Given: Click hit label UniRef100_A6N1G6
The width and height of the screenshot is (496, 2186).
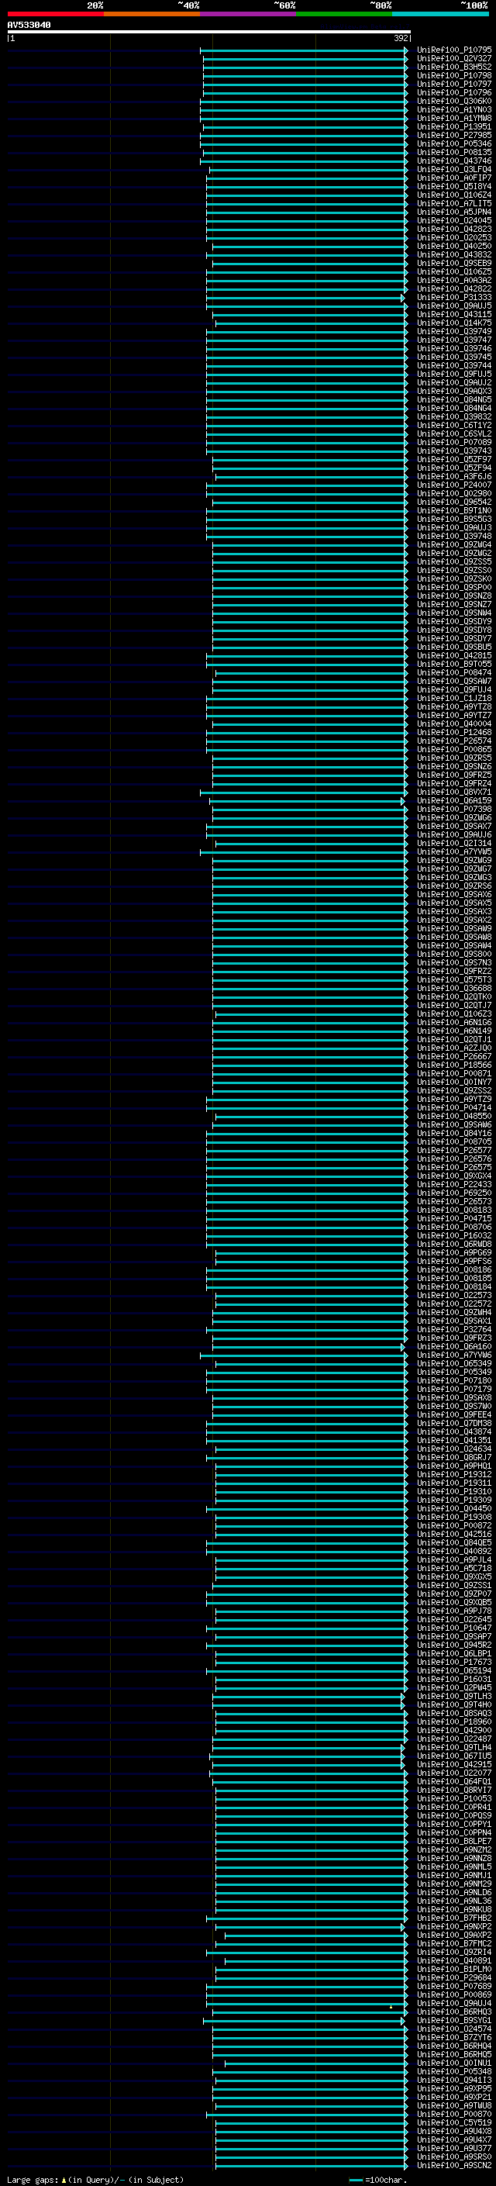Looking at the screenshot, I should pyautogui.click(x=454, y=1022).
